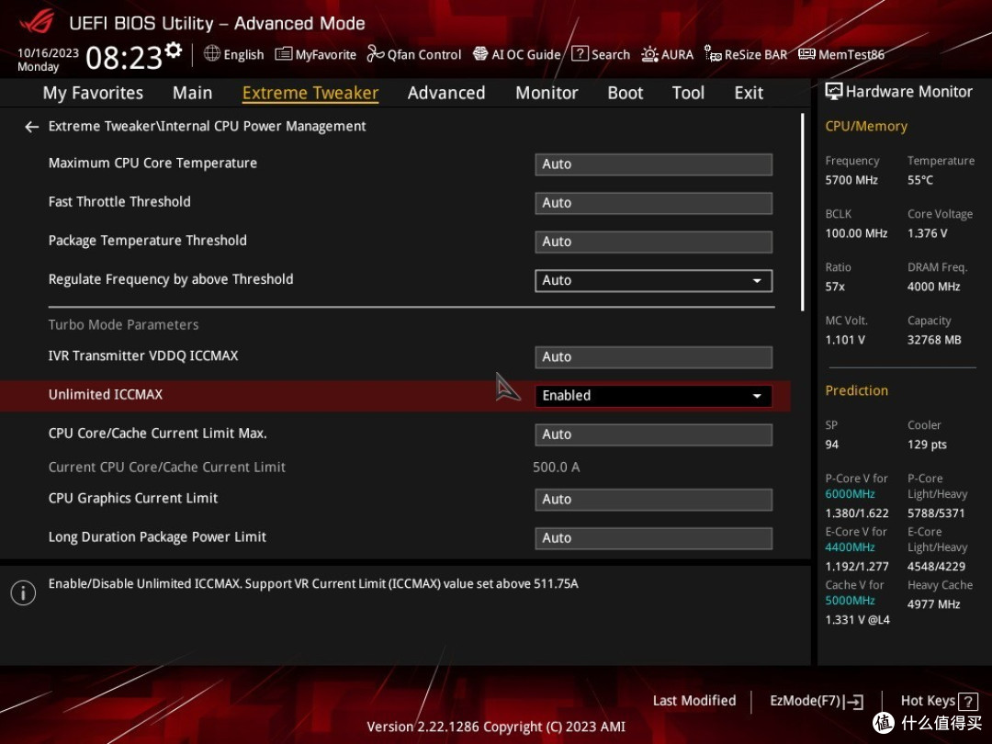The width and height of the screenshot is (992, 744).
Task: Click CPU Graphics Current Limit label
Action: [x=133, y=499]
